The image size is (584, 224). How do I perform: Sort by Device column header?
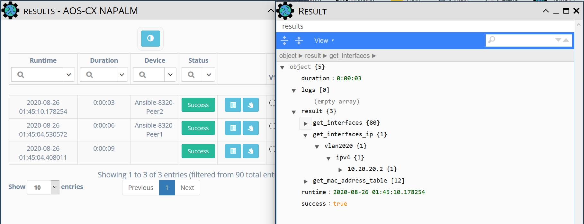(x=155, y=60)
